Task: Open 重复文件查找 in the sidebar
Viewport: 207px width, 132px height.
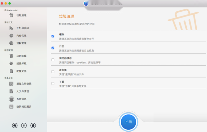Action: pyautogui.click(x=24, y=84)
